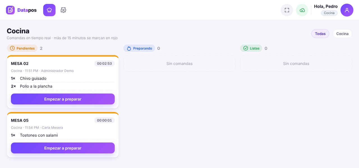Image resolution: width=359 pixels, height=168 pixels.
Task: Toggle fullscreen mode icon
Action: coord(287,10)
